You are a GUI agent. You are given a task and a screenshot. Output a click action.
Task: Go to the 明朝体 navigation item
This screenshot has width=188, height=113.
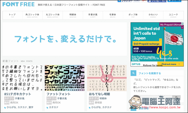point(73,15)
